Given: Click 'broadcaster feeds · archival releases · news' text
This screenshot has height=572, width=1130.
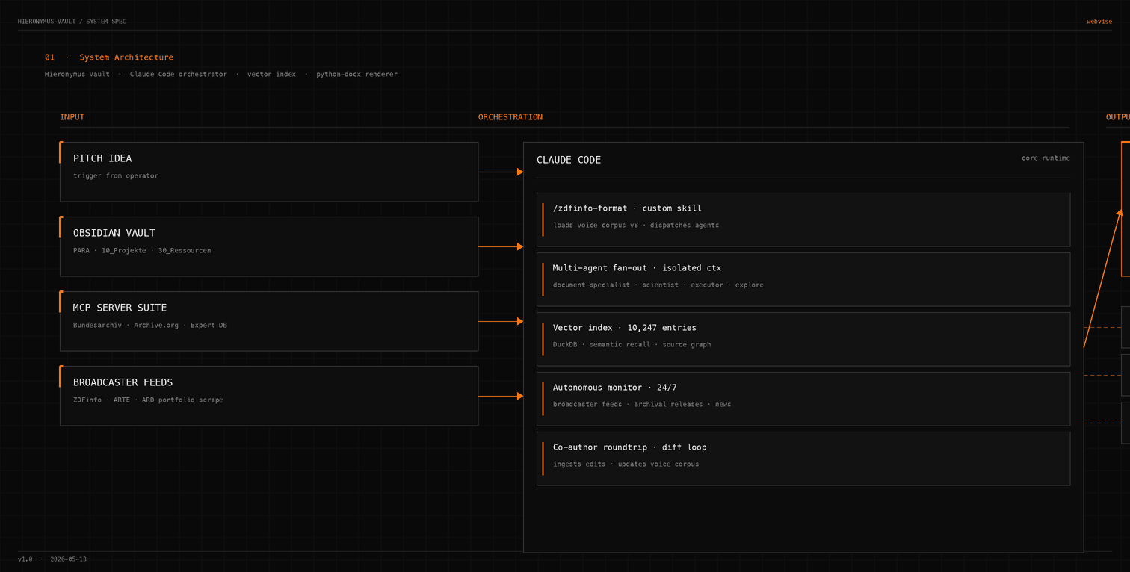Looking at the screenshot, I should (642, 405).
